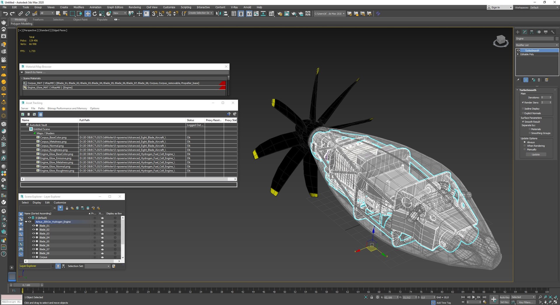
Task: Switch to the Freeform ribbon tab
Action: 38,19
